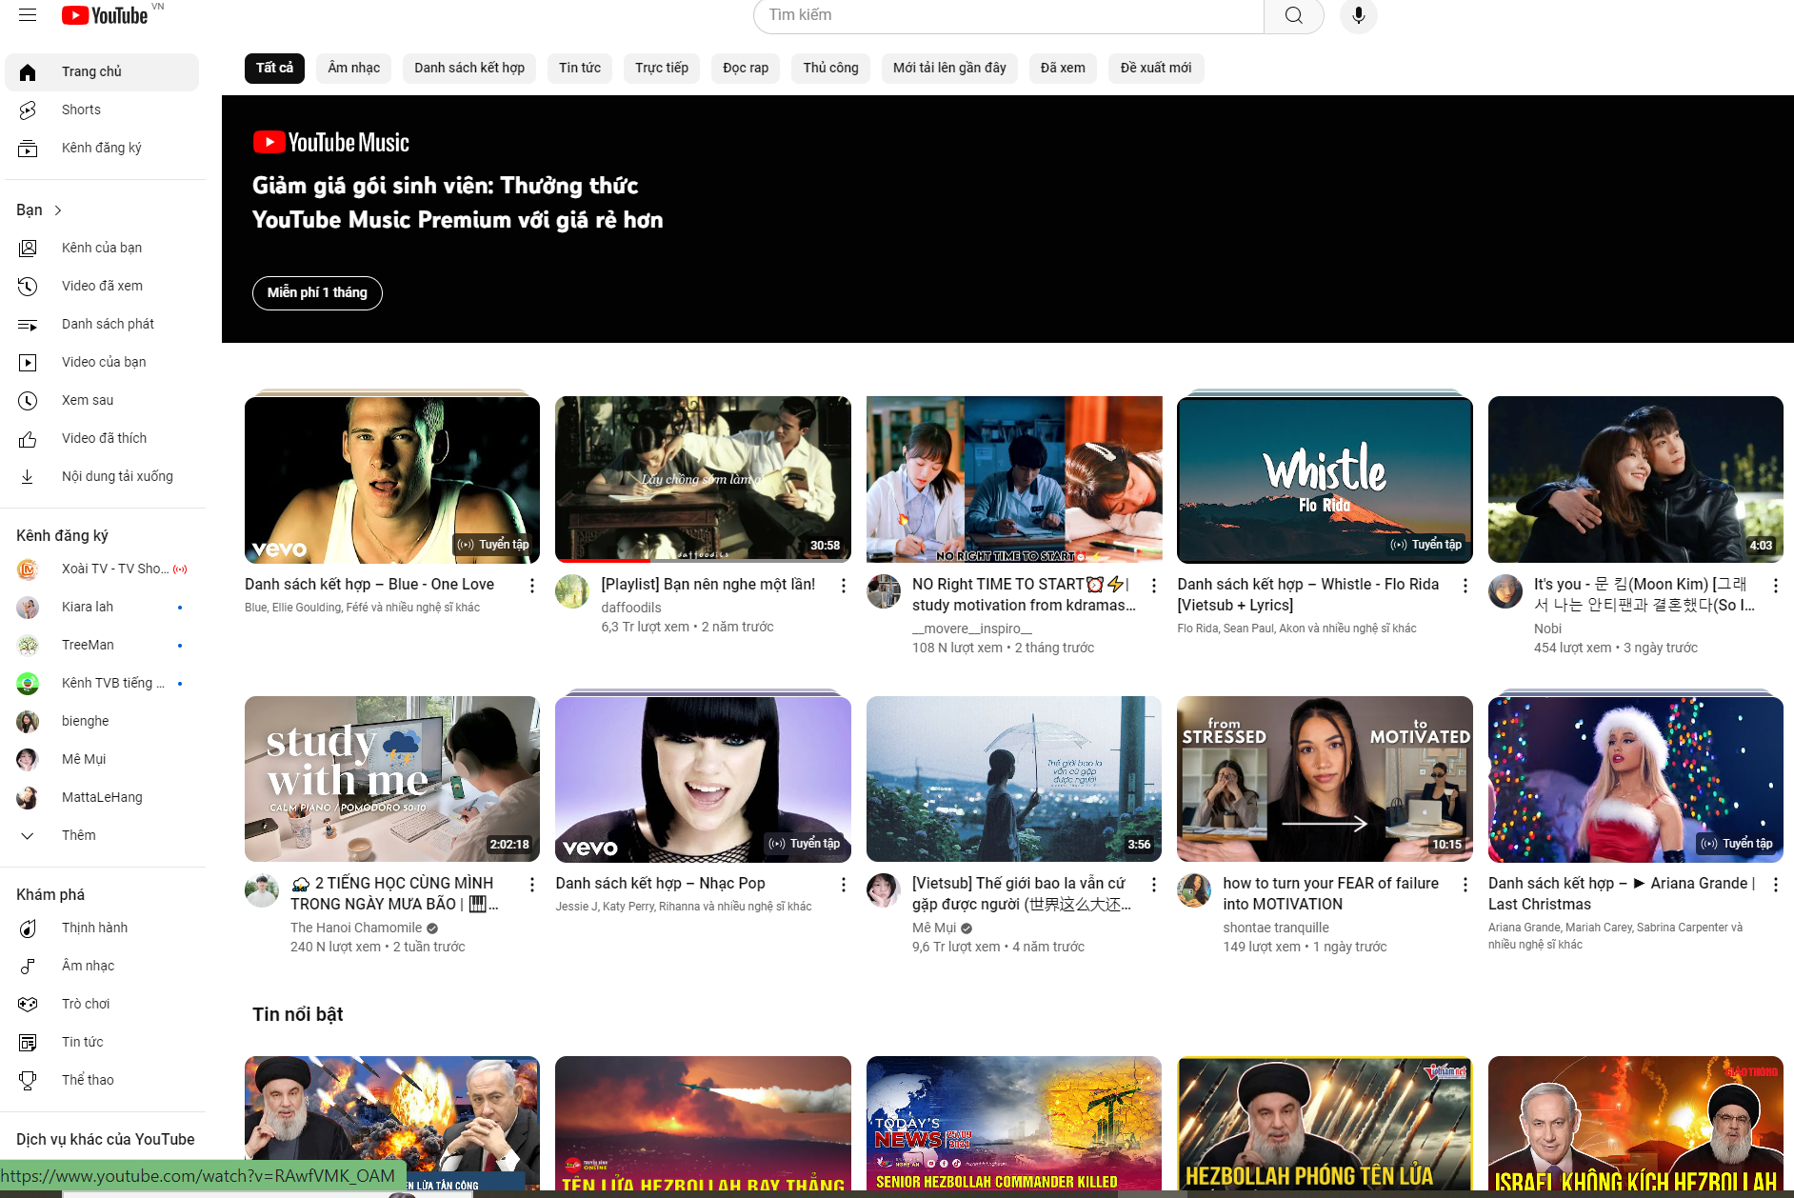This screenshot has height=1198, width=1794.
Task: Open options for It's you Moon Kim video
Action: tap(1776, 586)
